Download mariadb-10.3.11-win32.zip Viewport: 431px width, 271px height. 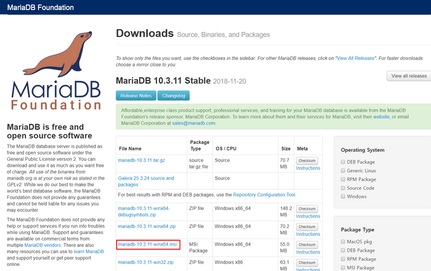pos(146,262)
